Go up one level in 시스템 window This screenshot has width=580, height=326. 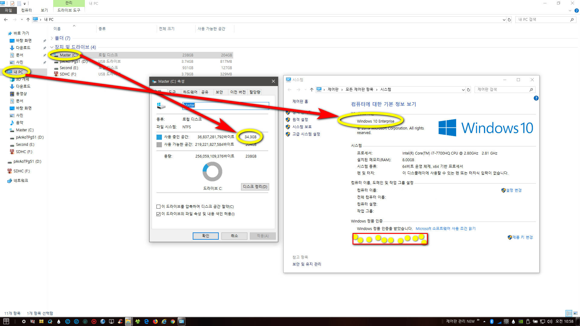pyautogui.click(x=311, y=90)
